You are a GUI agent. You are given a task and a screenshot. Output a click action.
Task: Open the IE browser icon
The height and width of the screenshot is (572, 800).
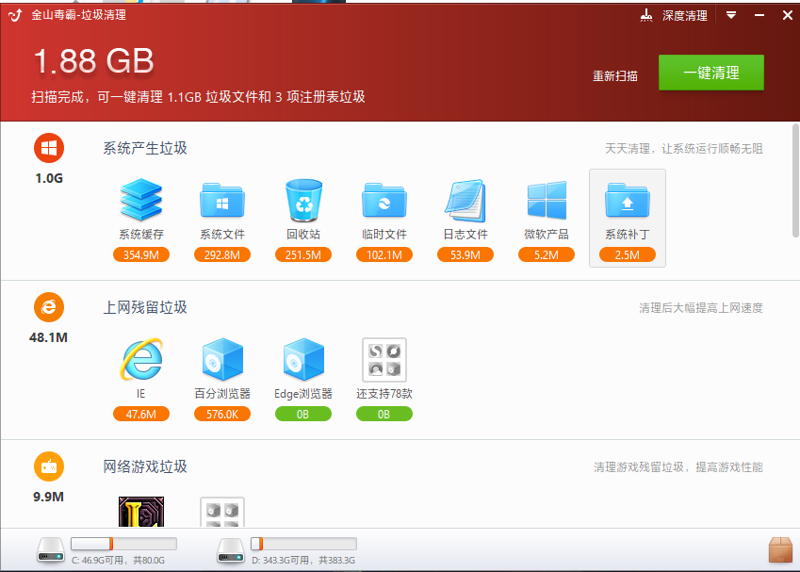click(141, 359)
